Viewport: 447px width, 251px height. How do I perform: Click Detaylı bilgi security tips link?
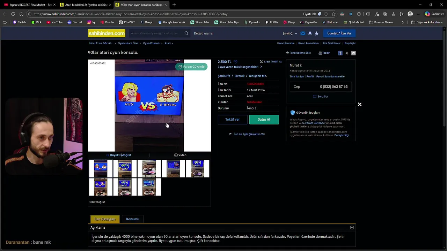pyautogui.click(x=342, y=135)
